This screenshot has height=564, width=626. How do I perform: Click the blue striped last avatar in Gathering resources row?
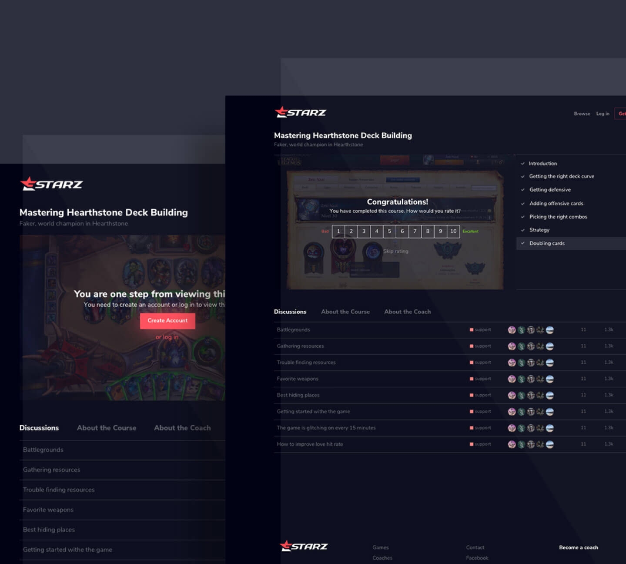coord(550,346)
